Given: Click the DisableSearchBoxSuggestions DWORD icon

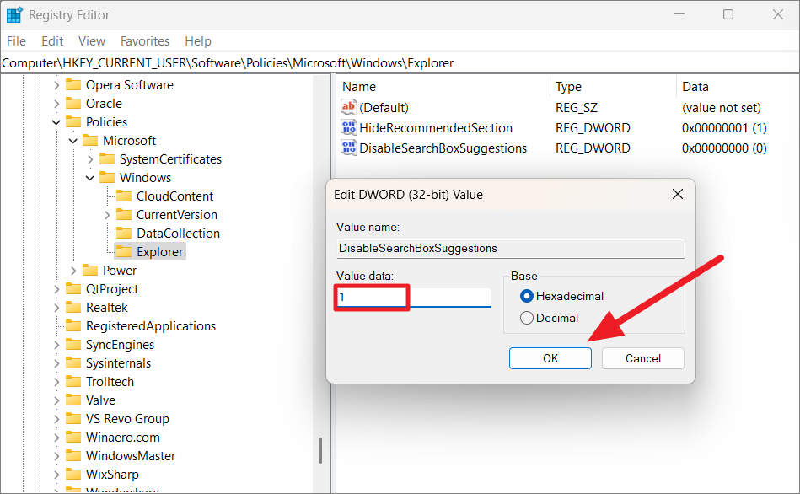Looking at the screenshot, I should 348,148.
